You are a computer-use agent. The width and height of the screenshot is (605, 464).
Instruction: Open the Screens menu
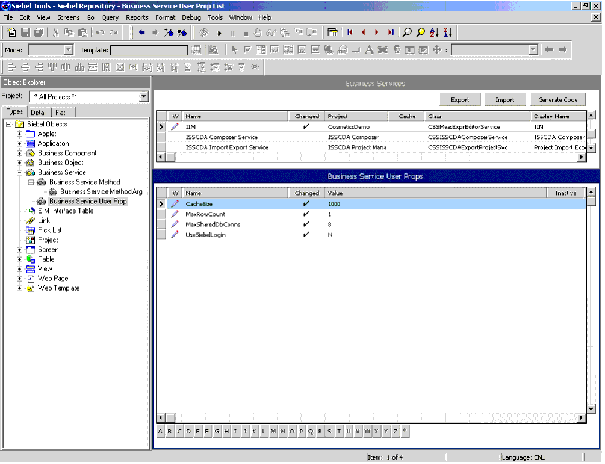(x=68, y=17)
